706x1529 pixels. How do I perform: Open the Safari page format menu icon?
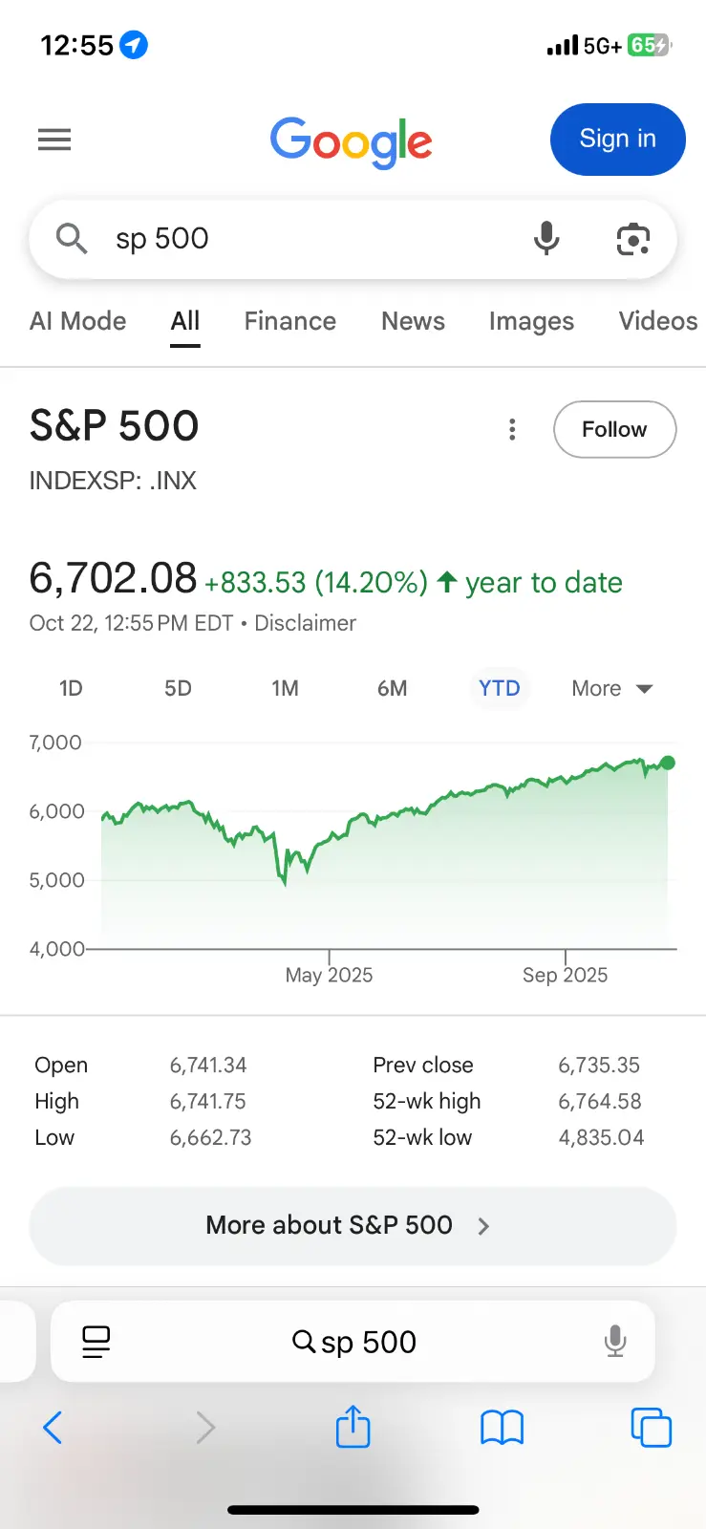click(x=96, y=1342)
